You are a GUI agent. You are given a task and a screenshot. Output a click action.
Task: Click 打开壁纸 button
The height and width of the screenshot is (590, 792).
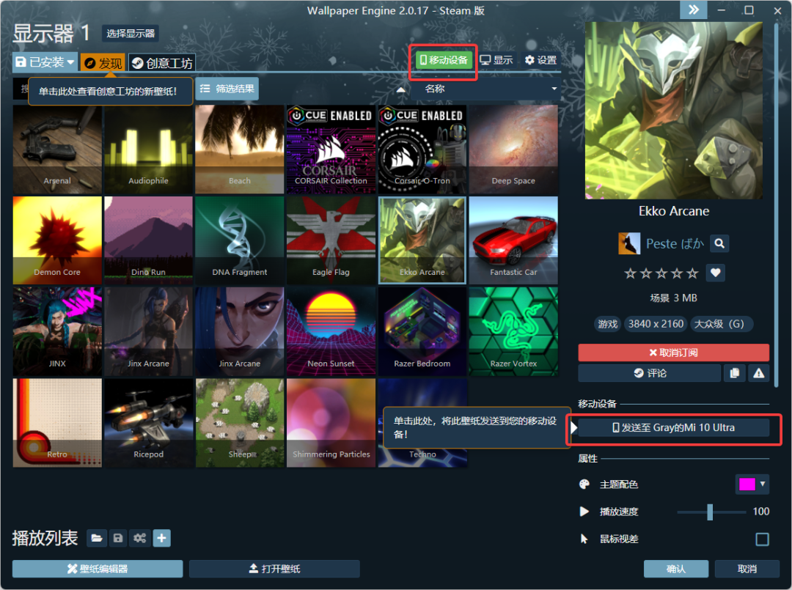click(x=274, y=569)
